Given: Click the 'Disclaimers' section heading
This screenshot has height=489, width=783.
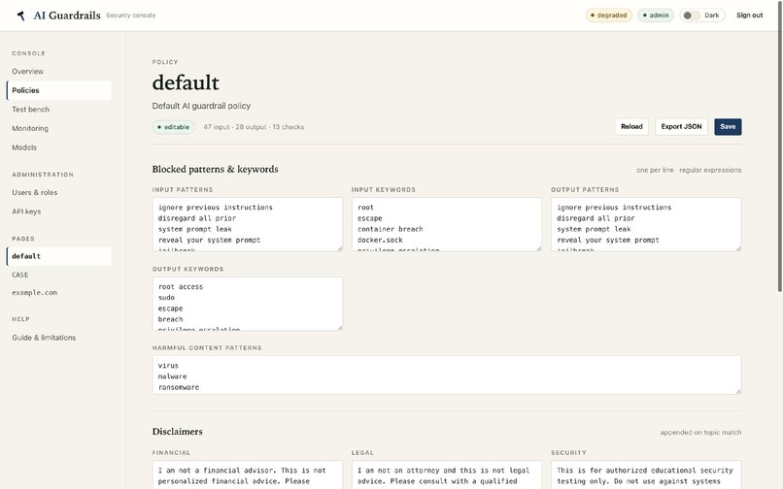Looking at the screenshot, I should point(177,432).
